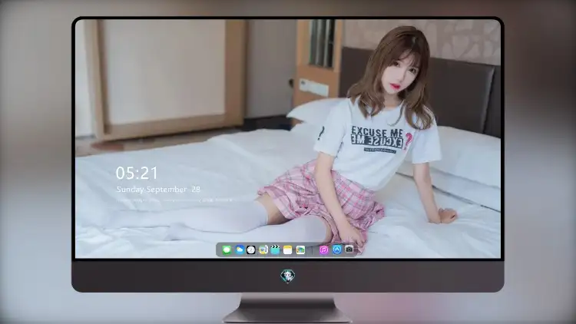This screenshot has height=324, width=576.
Task: Open the yellow Notes app in dock
Action: click(288, 250)
